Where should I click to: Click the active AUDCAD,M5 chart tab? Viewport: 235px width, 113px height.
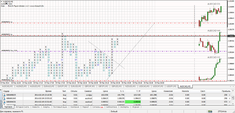185,86
